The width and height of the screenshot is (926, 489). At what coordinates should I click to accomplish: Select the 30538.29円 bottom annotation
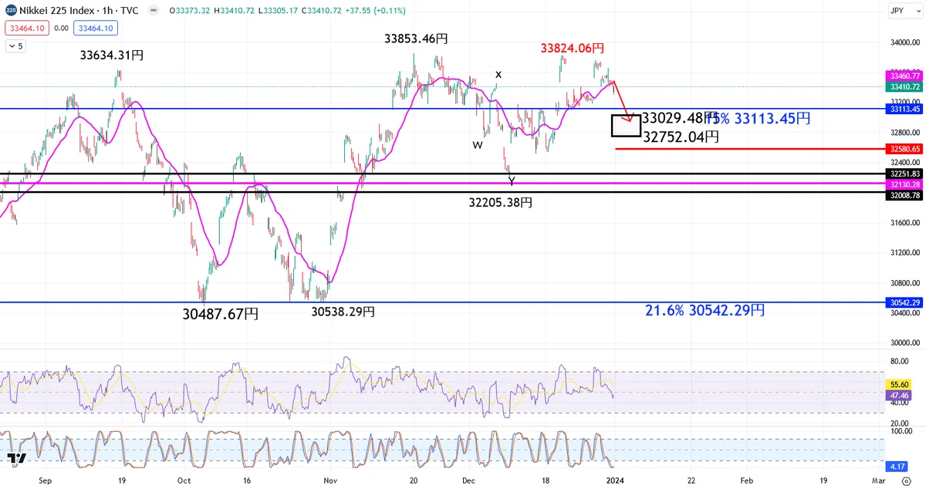click(343, 312)
